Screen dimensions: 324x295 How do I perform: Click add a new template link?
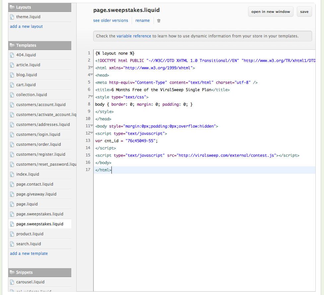(x=29, y=254)
